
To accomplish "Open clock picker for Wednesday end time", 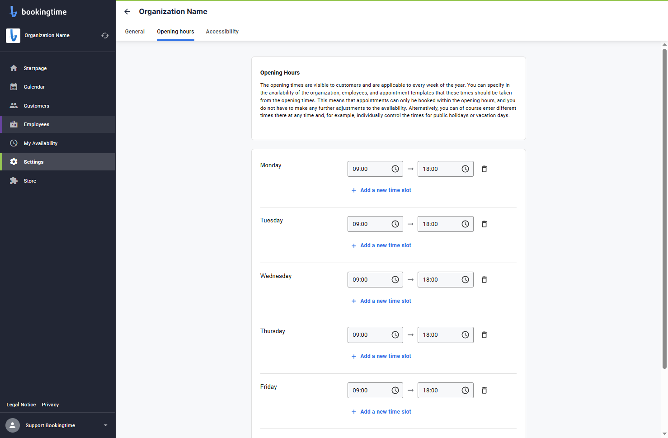I will click(465, 279).
